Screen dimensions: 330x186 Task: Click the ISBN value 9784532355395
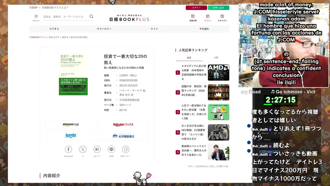pos(128,80)
